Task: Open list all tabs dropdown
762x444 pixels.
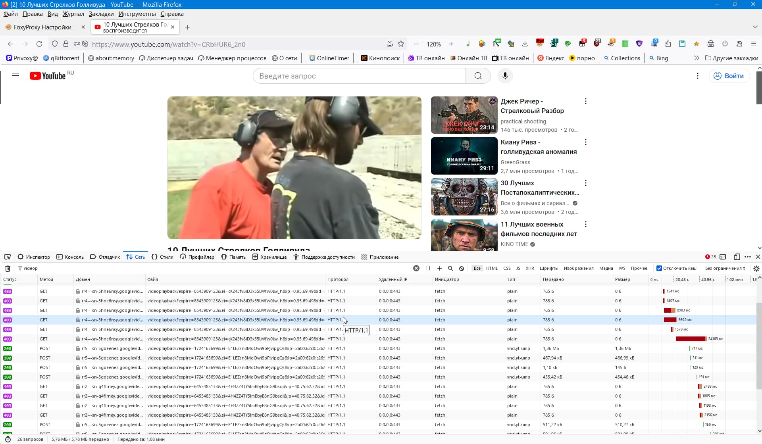Action: [755, 27]
